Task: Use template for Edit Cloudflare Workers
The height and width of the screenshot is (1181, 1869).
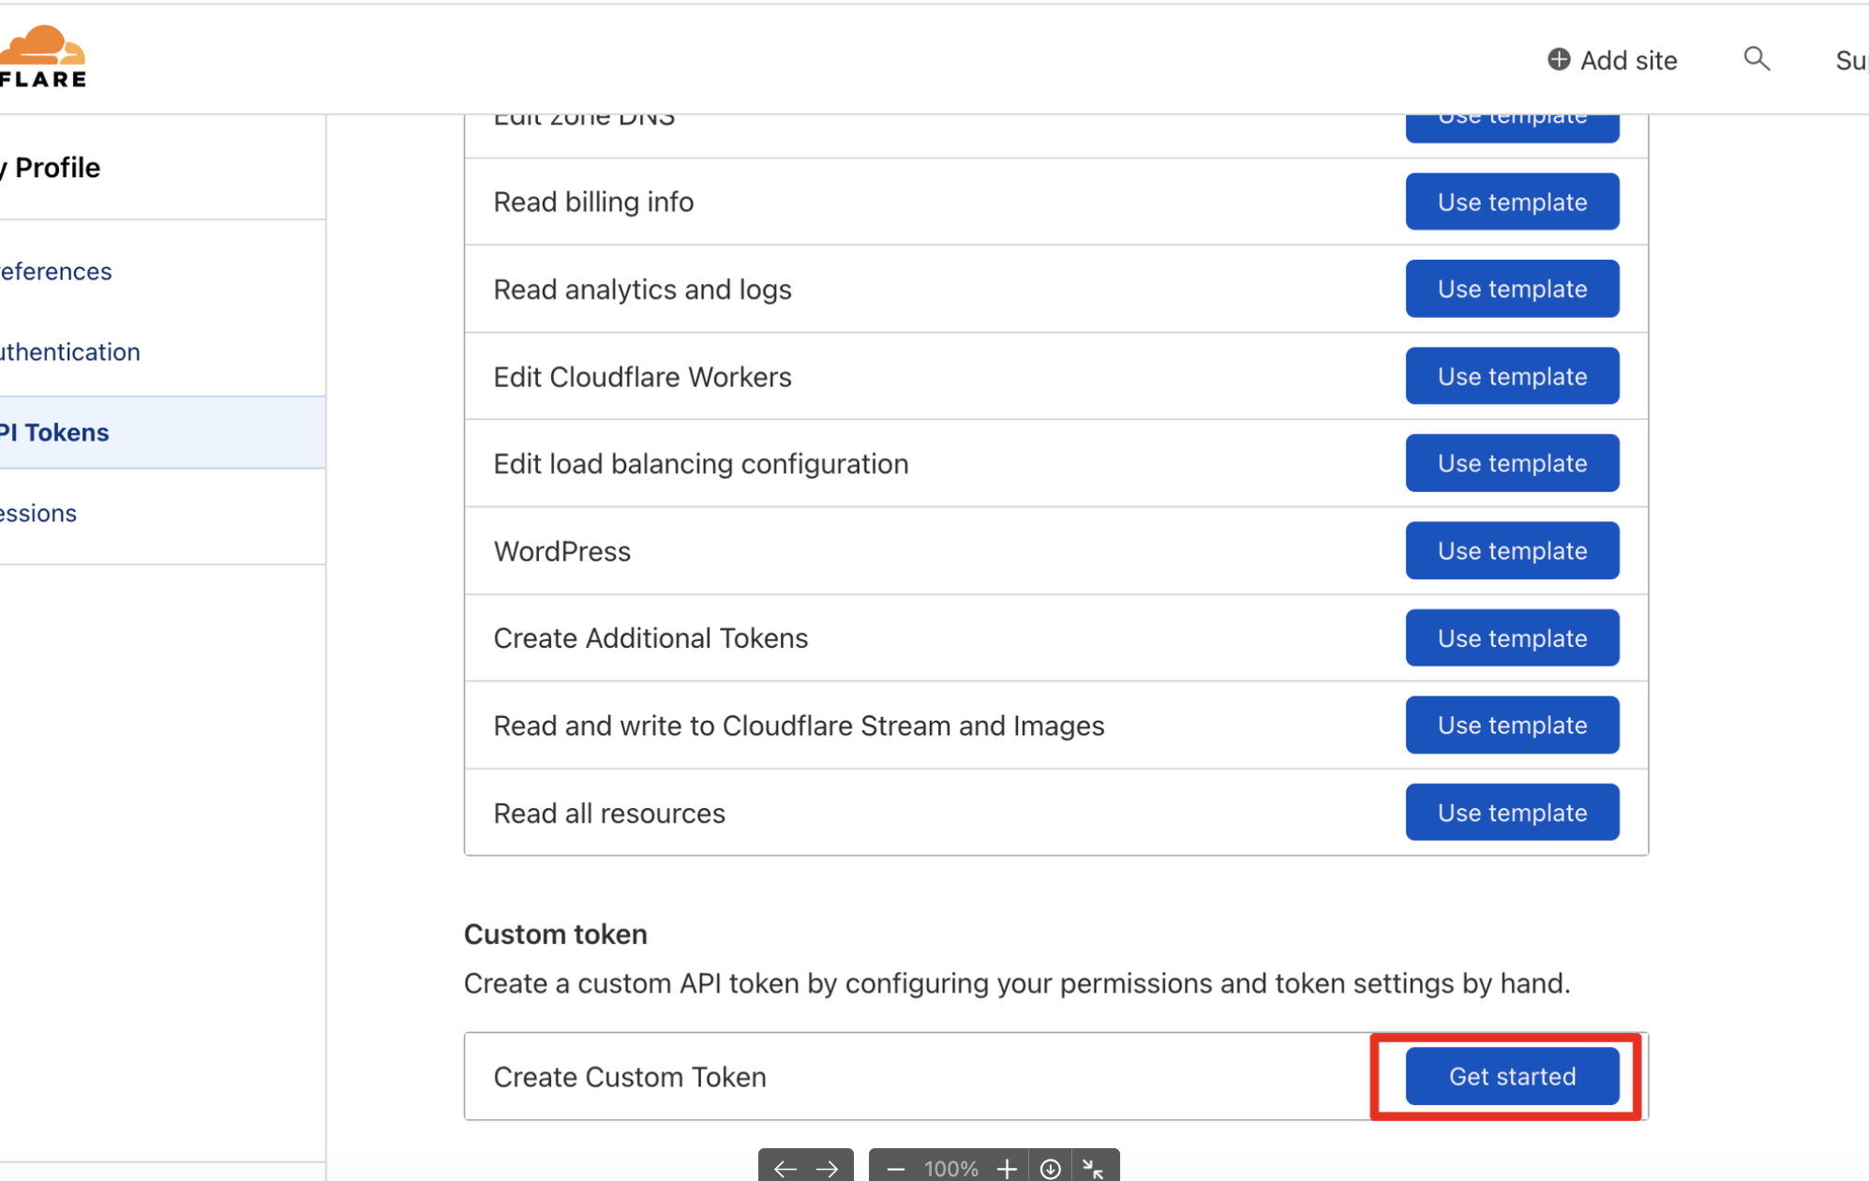Action: point(1511,376)
